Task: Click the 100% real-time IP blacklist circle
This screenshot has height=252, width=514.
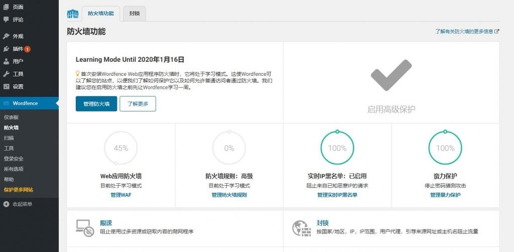Action: (x=337, y=148)
